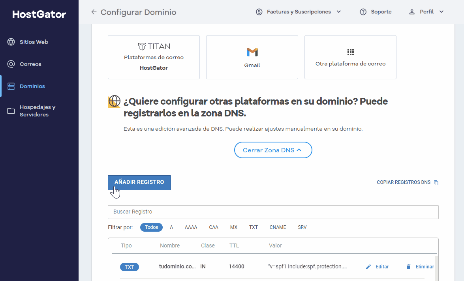Image resolution: width=464 pixels, height=281 pixels.
Task: Focus the Buscar Registro search field
Action: (273, 212)
